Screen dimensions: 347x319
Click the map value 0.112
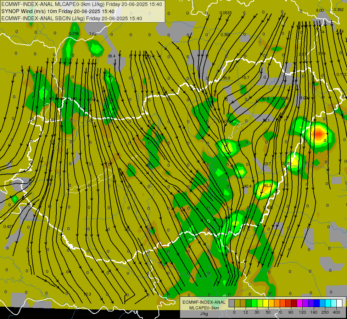point(341,74)
